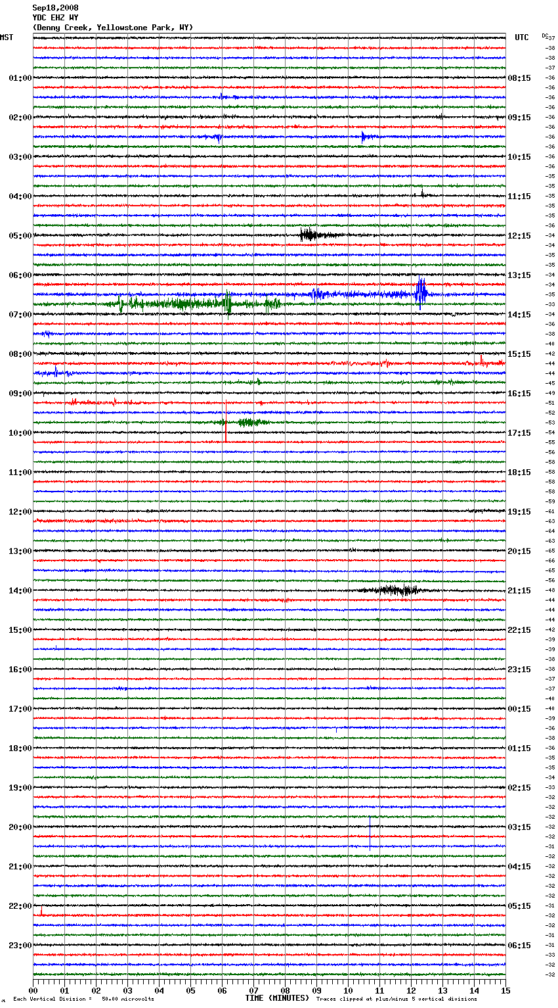Click the UTC time zone header

click(522, 37)
